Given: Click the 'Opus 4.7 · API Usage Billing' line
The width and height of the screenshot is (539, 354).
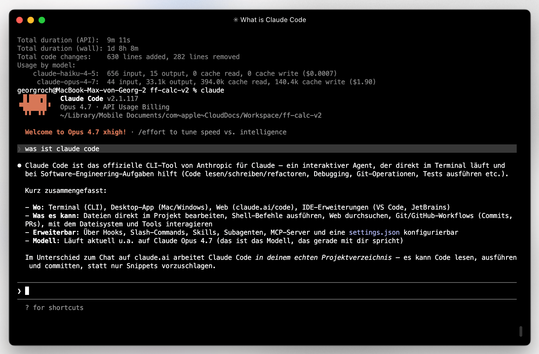Looking at the screenshot, I should point(115,107).
